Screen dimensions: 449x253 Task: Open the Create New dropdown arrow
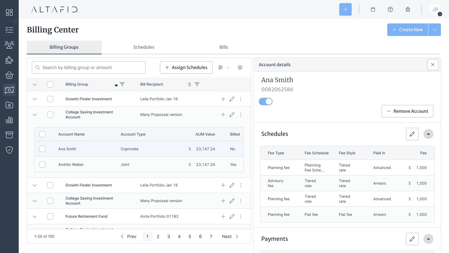(435, 30)
